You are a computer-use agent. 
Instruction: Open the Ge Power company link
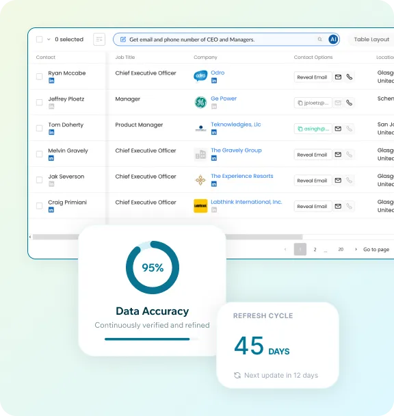point(224,99)
